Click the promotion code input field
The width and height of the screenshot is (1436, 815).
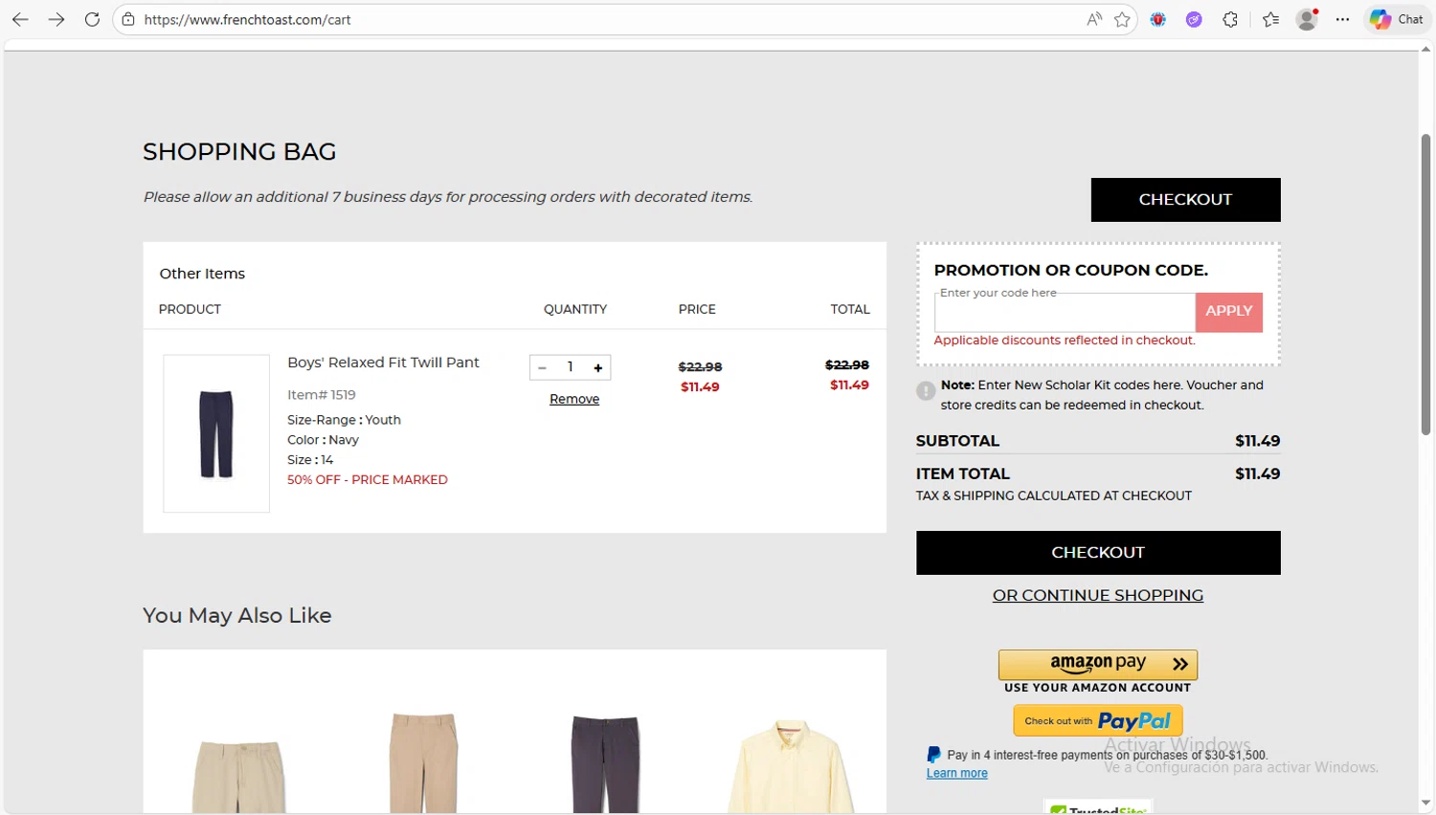click(x=1065, y=314)
